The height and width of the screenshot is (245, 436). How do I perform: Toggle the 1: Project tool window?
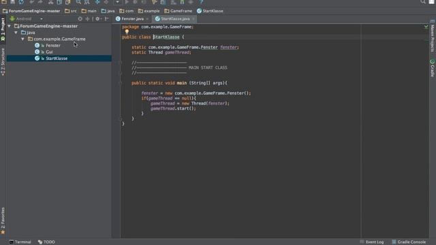pyautogui.click(x=3, y=29)
